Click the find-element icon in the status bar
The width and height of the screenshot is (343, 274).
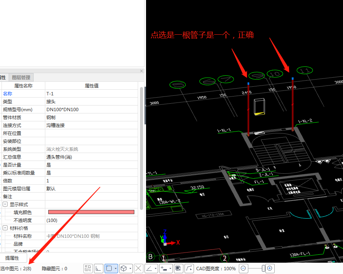click(88, 268)
